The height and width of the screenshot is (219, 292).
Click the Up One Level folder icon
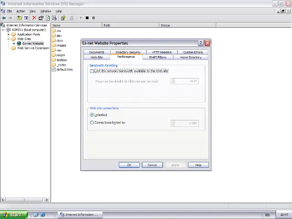pos(19,18)
